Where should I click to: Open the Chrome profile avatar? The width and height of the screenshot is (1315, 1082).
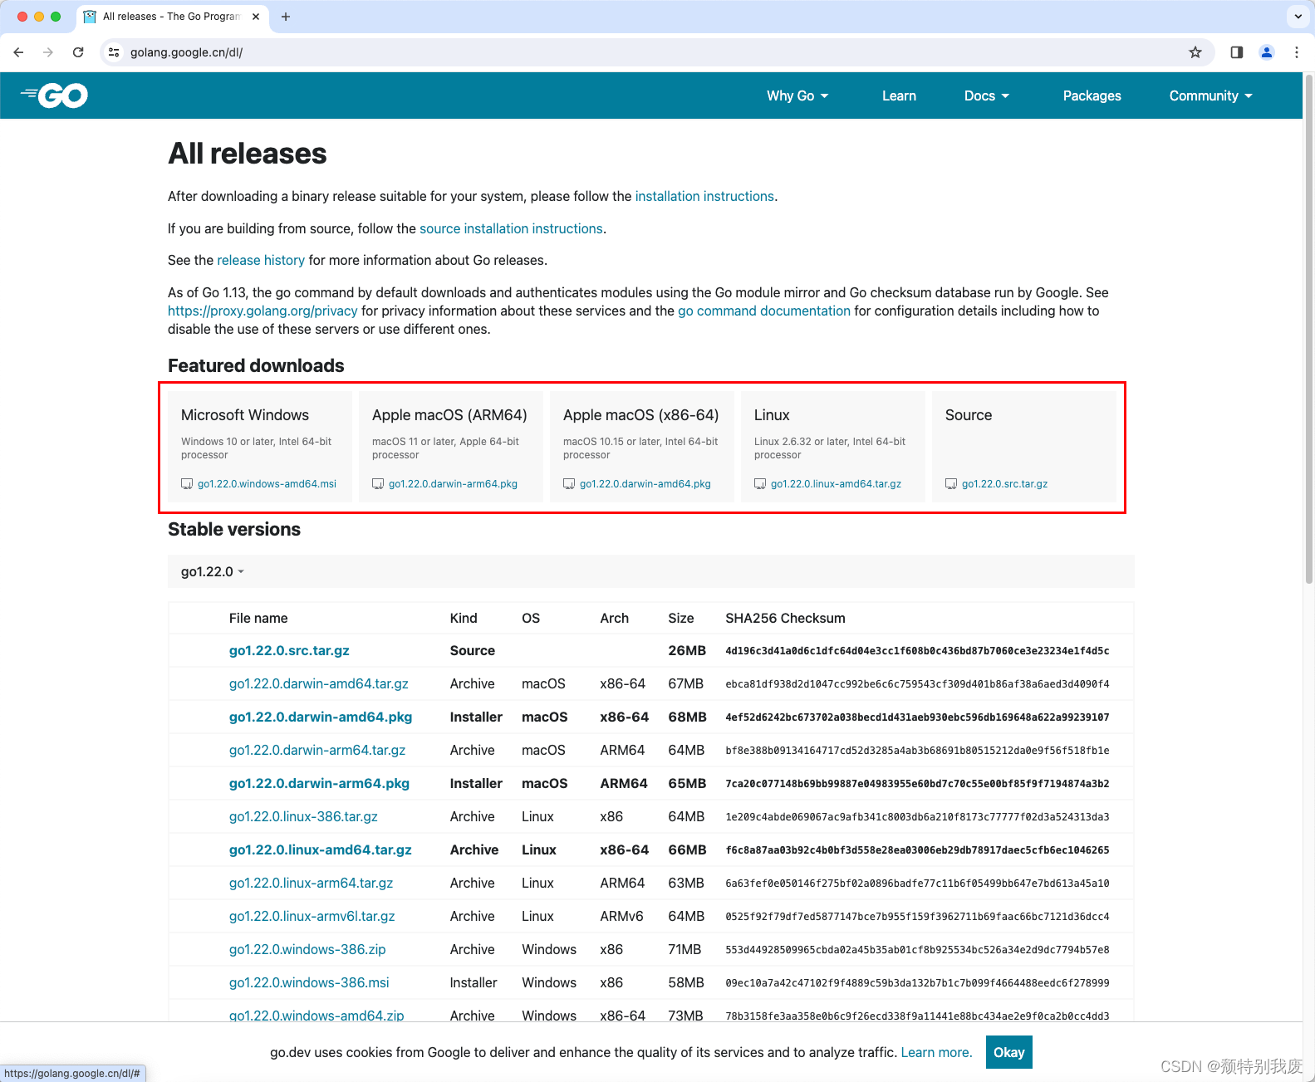coord(1267,52)
